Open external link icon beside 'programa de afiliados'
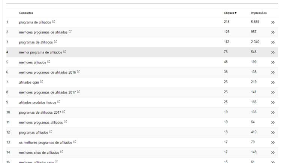 pyautogui.click(x=54, y=22)
